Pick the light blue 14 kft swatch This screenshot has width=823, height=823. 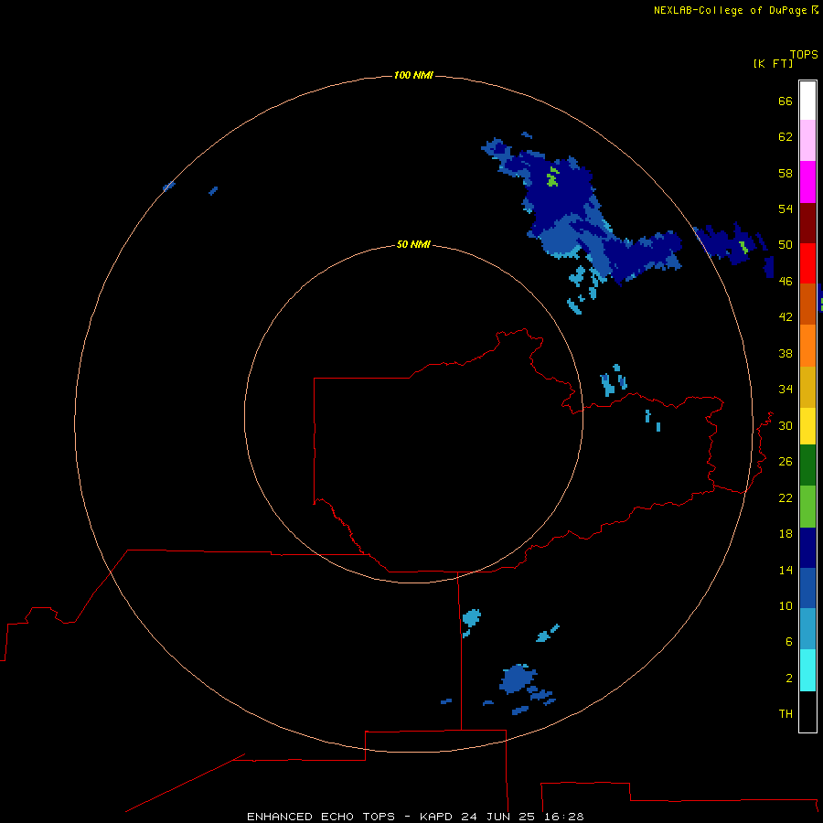(807, 629)
